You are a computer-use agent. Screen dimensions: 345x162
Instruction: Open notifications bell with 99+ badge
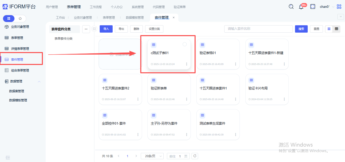[301, 7]
